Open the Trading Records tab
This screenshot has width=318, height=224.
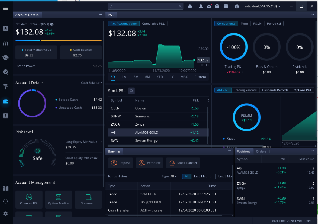[245, 90]
